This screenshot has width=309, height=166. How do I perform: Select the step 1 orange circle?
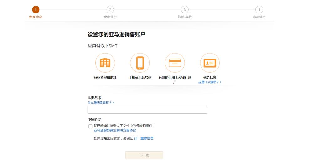tap(36, 10)
